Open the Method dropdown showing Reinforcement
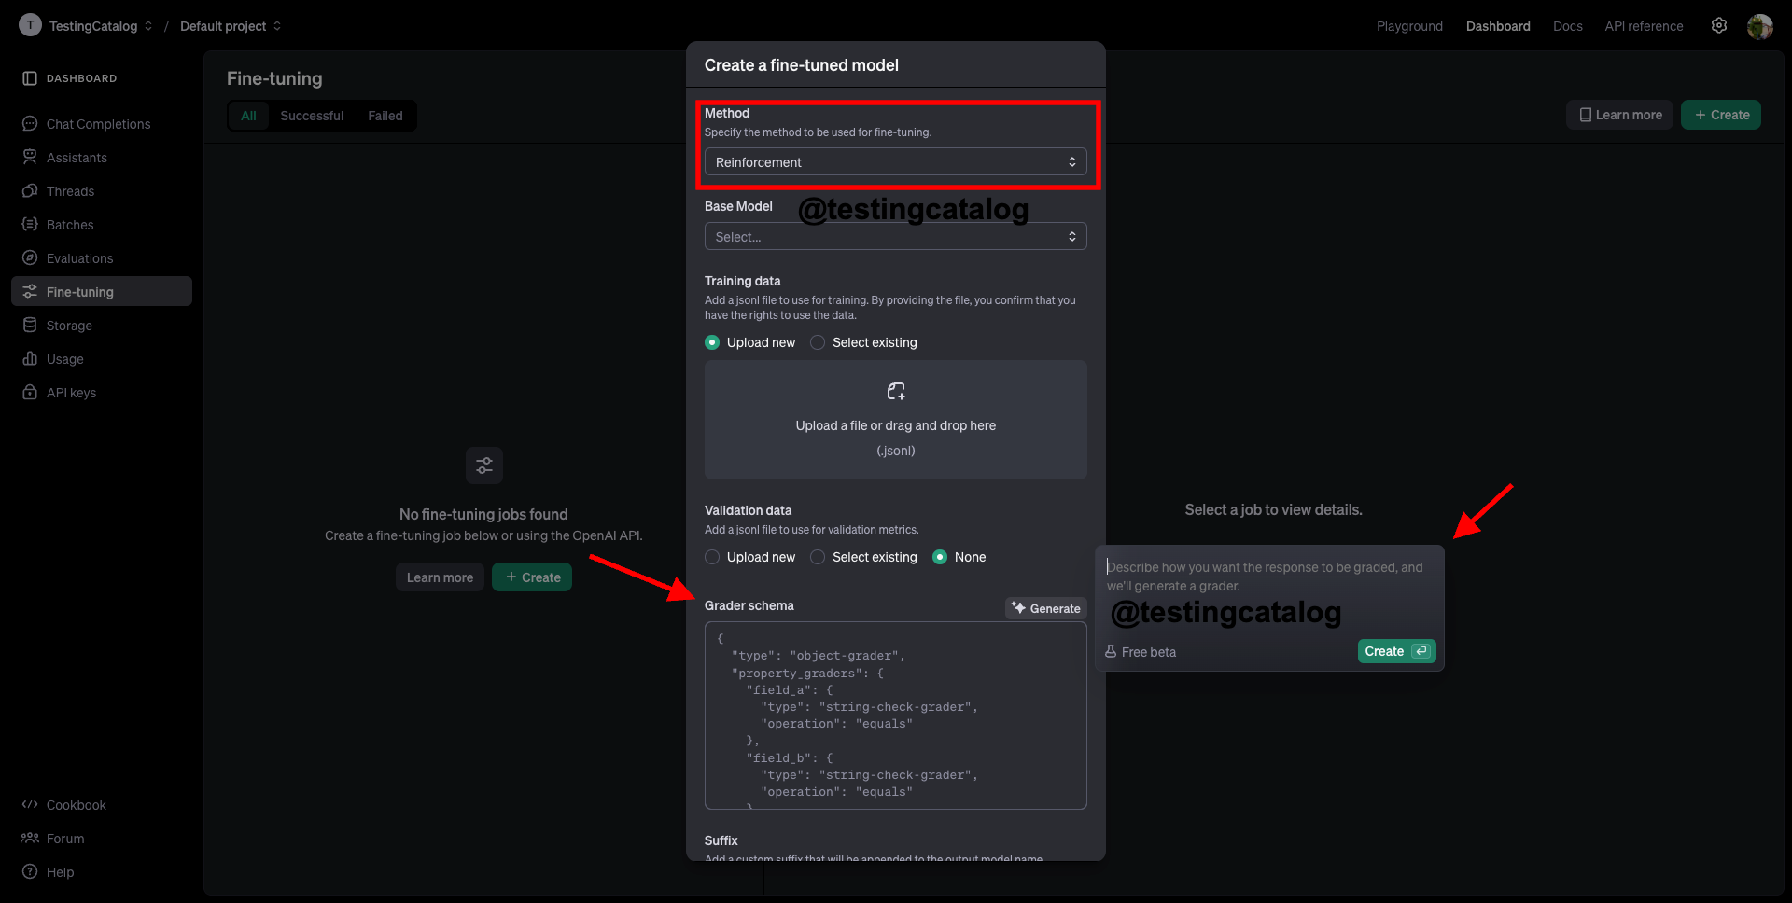This screenshot has height=903, width=1792. pyautogui.click(x=895, y=161)
